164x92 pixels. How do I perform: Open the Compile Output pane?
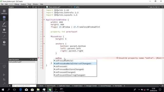coord(77,86)
